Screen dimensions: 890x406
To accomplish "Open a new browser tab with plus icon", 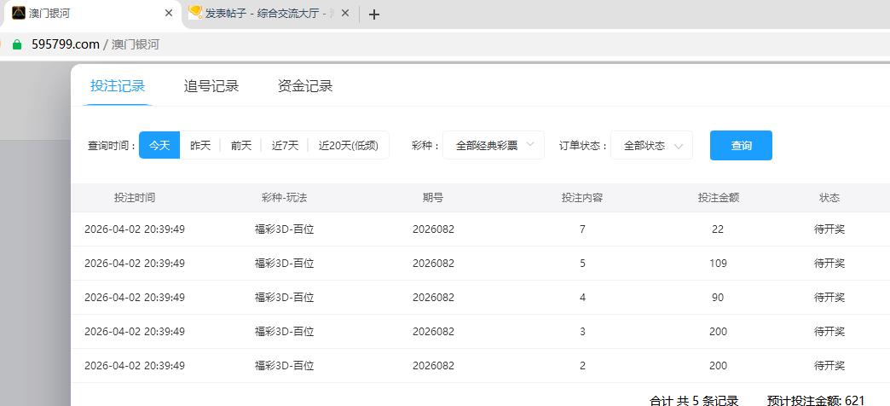I will pos(373,14).
